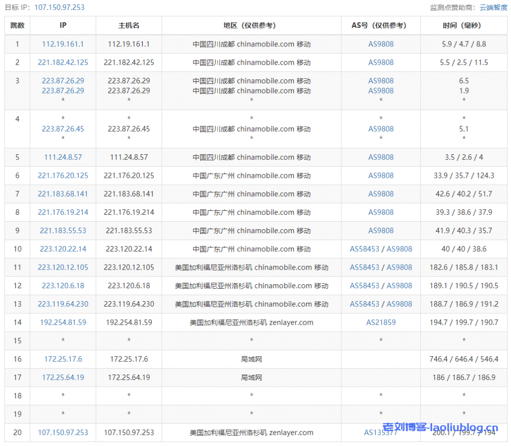This screenshot has height=446, width=511.
Task: Select IP link 221.176.20.125
Action: pos(63,176)
